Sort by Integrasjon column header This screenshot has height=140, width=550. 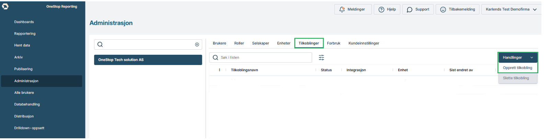point(356,70)
